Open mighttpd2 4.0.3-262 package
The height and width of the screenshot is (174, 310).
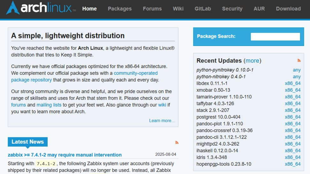click(218, 144)
